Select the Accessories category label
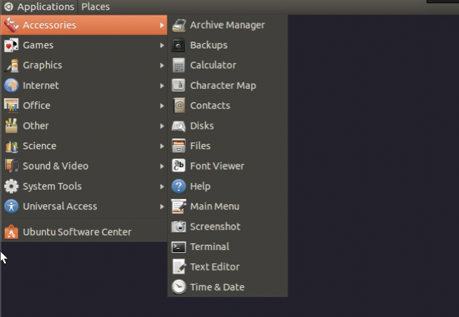 (50, 25)
